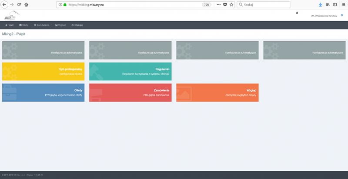Screen dimensions: 348x179
Task: Open the Oferty navigation menu item
Action: point(23,25)
